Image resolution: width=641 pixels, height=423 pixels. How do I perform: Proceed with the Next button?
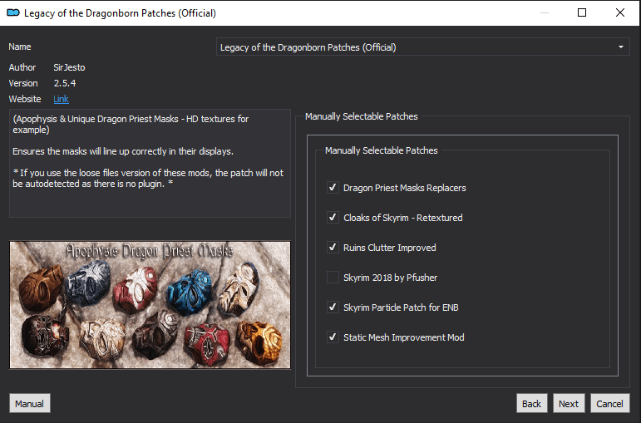(568, 403)
